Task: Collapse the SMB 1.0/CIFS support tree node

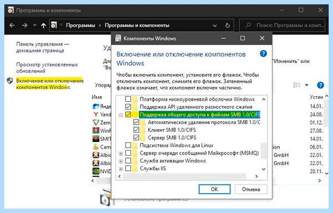Action: tap(120, 115)
